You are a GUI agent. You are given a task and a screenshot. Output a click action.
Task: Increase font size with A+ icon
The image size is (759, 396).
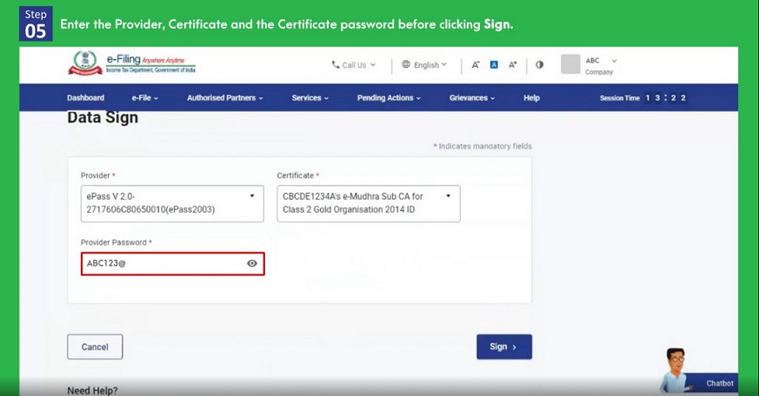(513, 64)
